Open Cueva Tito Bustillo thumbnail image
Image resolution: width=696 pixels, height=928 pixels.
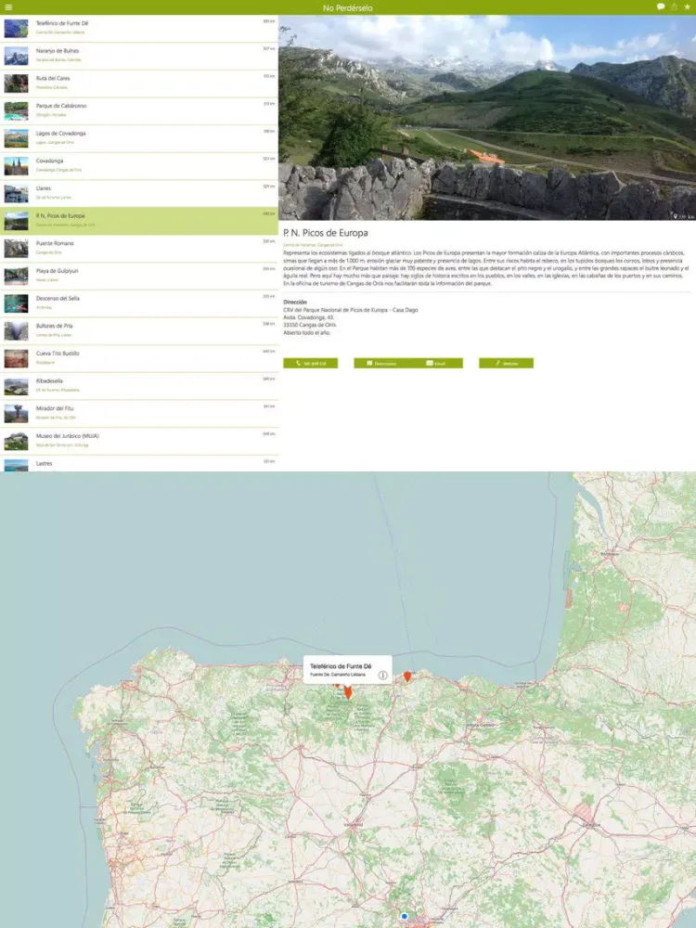point(16,358)
